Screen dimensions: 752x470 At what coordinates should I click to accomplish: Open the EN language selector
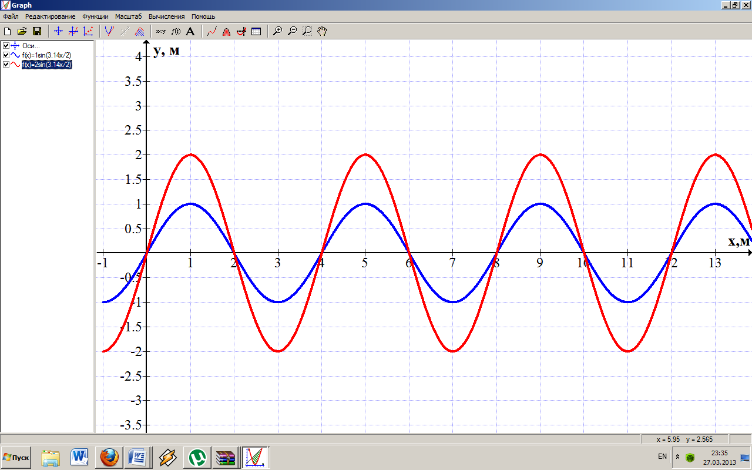[x=662, y=456]
